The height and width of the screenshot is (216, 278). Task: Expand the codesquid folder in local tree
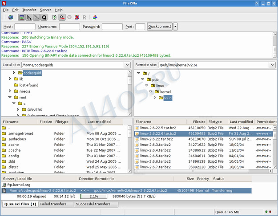(x=14, y=72)
